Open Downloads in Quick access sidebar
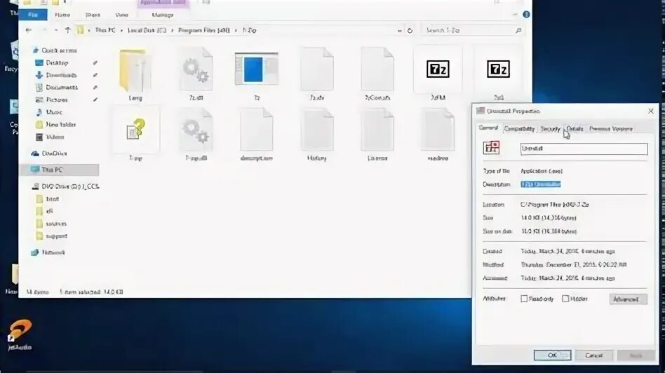Image resolution: width=665 pixels, height=373 pixels. [x=61, y=75]
